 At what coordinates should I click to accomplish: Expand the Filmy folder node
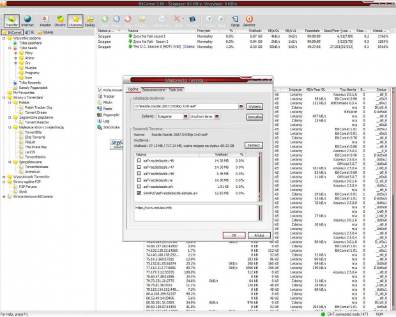point(15,53)
